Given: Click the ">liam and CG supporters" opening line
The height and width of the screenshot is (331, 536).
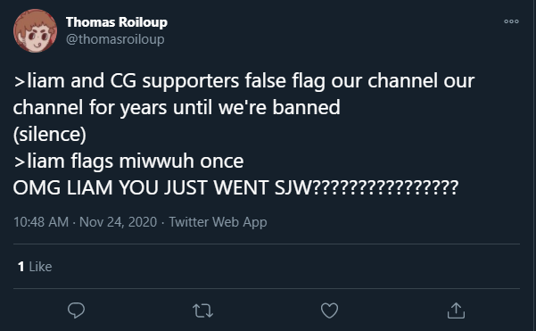Looking at the screenshot, I should (x=243, y=81).
